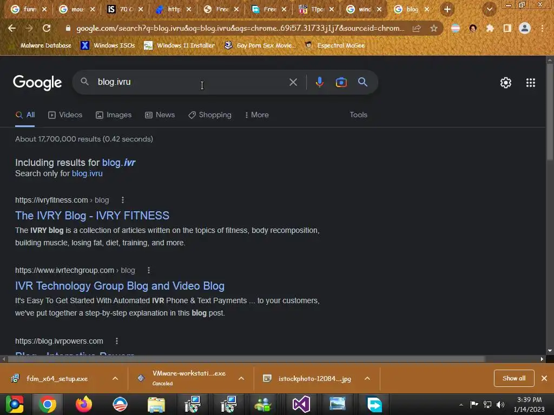Open the Espectral McGee bookmark

pyautogui.click(x=335, y=45)
